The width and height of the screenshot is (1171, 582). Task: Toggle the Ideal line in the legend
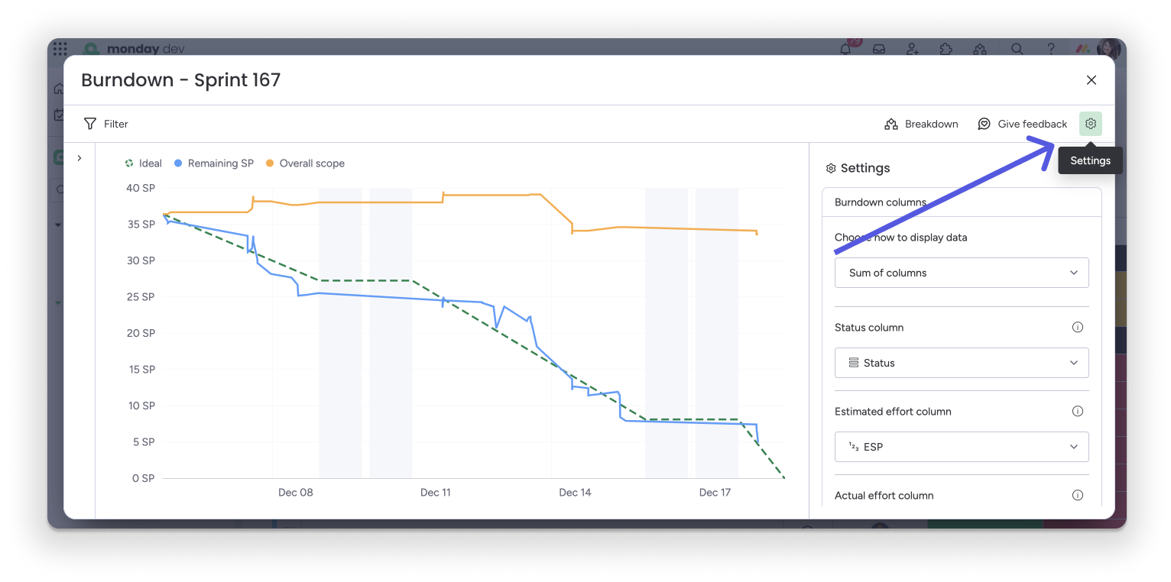pyautogui.click(x=144, y=163)
